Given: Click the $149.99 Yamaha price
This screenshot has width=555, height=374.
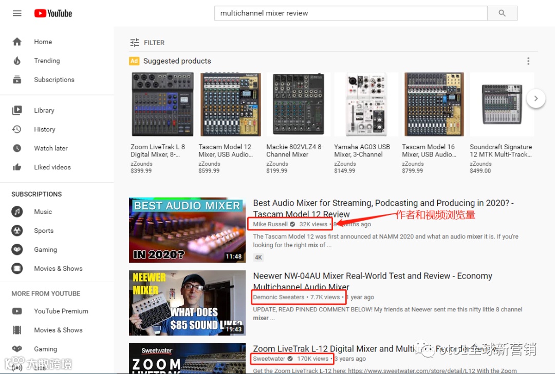Looking at the screenshot, I should click(x=344, y=171).
